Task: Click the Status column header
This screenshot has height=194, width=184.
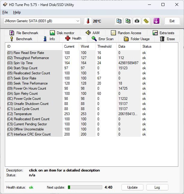Action: pyautogui.click(x=150, y=46)
